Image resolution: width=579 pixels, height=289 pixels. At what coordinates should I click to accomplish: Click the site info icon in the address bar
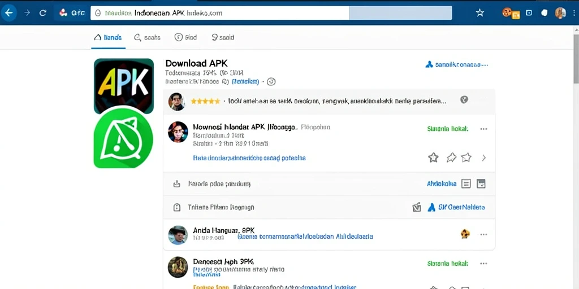pyautogui.click(x=98, y=13)
